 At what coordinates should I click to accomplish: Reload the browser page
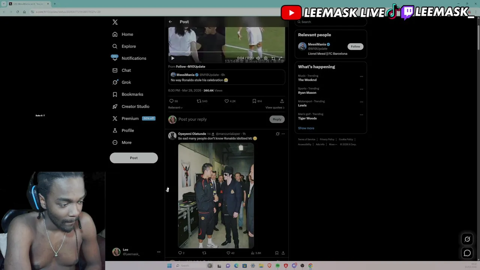point(17,12)
